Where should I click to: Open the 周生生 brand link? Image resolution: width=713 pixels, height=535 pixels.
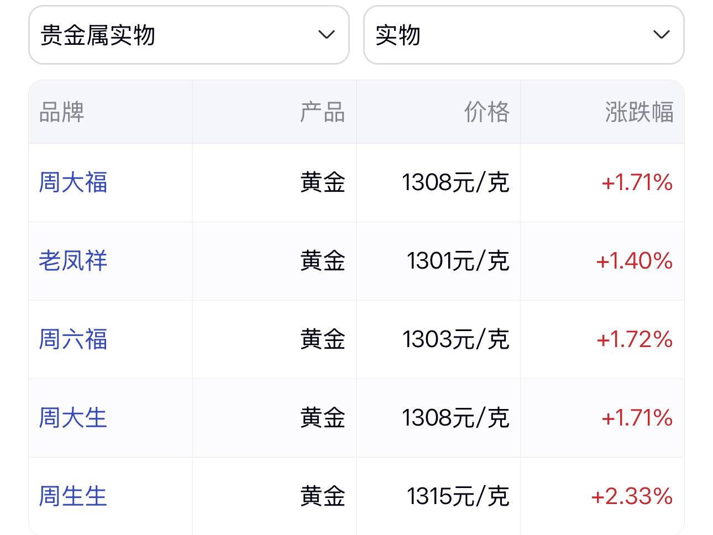tap(73, 496)
